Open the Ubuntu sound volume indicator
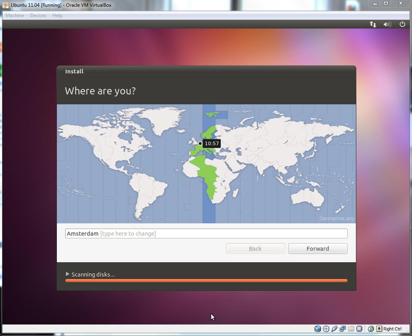 (387, 24)
